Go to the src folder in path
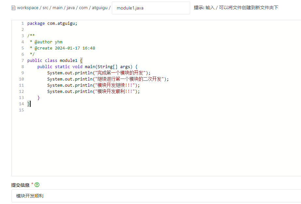The image size is (301, 204). click(45, 8)
